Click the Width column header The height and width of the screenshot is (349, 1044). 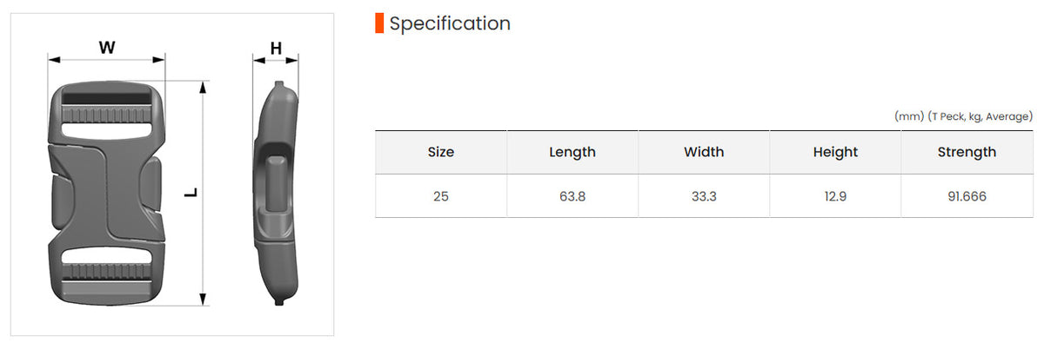click(x=704, y=152)
